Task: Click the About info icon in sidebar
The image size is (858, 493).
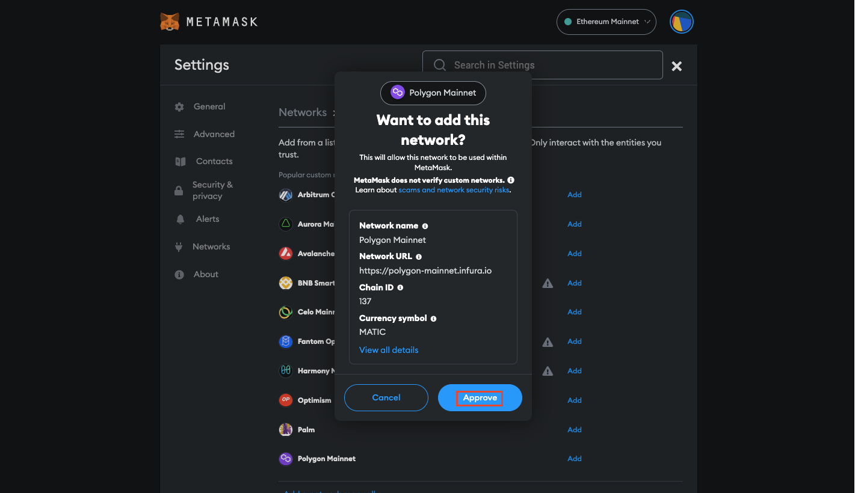Action: tap(179, 274)
